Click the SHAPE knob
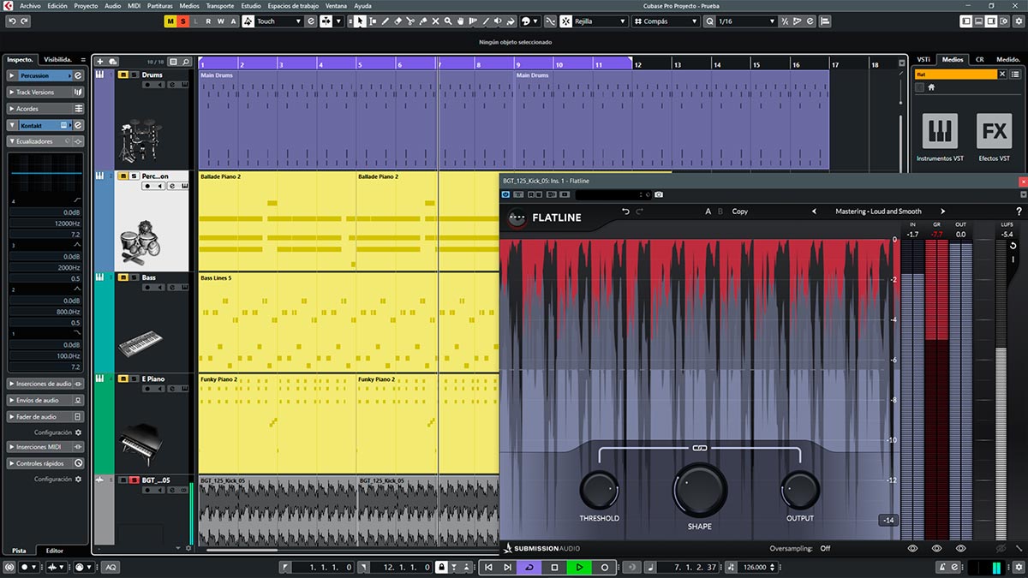 699,491
